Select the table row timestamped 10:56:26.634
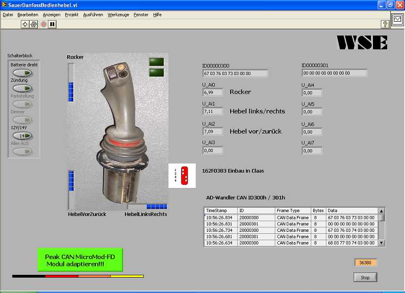The image size is (405, 293). (291, 243)
